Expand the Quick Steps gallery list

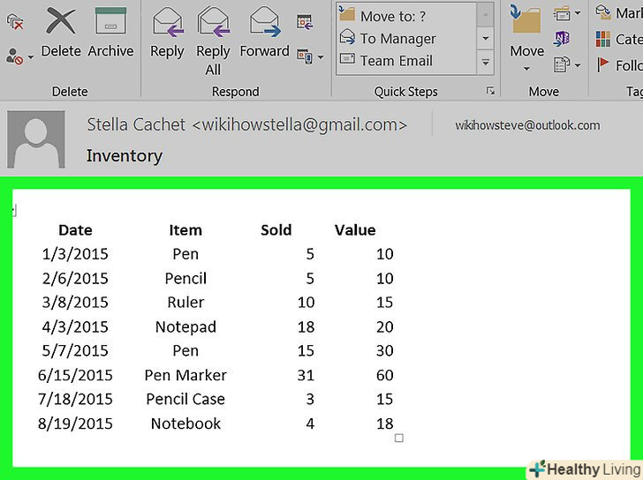coord(486,63)
